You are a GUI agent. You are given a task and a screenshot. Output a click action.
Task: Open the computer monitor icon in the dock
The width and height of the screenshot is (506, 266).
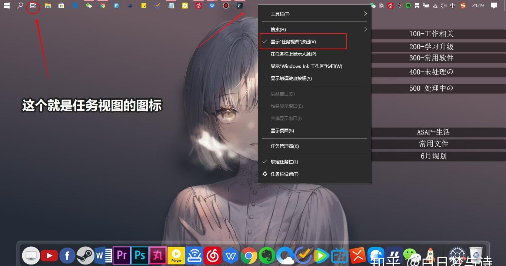31,256
